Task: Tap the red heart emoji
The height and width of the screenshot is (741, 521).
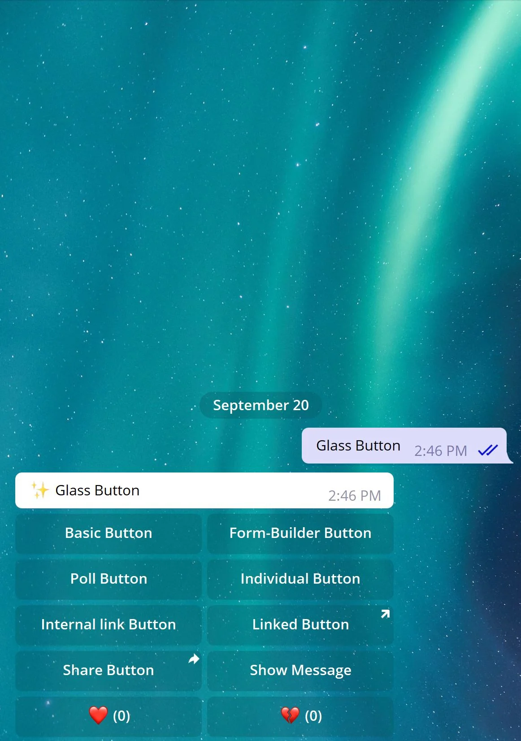Action: click(98, 715)
